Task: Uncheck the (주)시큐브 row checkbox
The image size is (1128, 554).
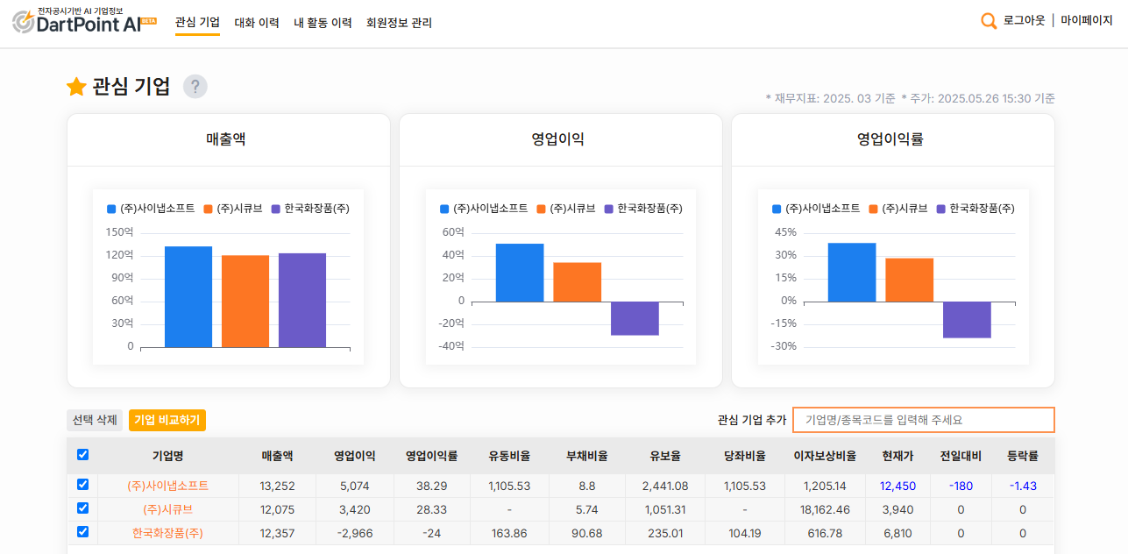Action: tap(82, 508)
